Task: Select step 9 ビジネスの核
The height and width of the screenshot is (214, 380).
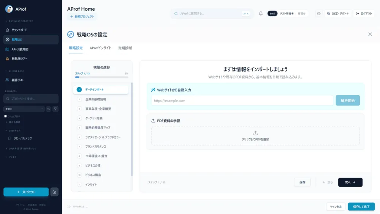Action: tap(101, 165)
